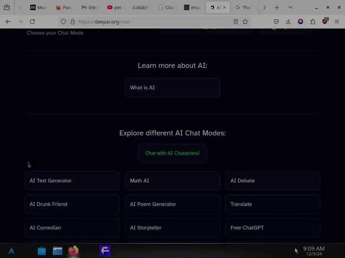Open the purple F app in taskbar
Image resolution: width=345 pixels, height=258 pixels.
point(105,251)
